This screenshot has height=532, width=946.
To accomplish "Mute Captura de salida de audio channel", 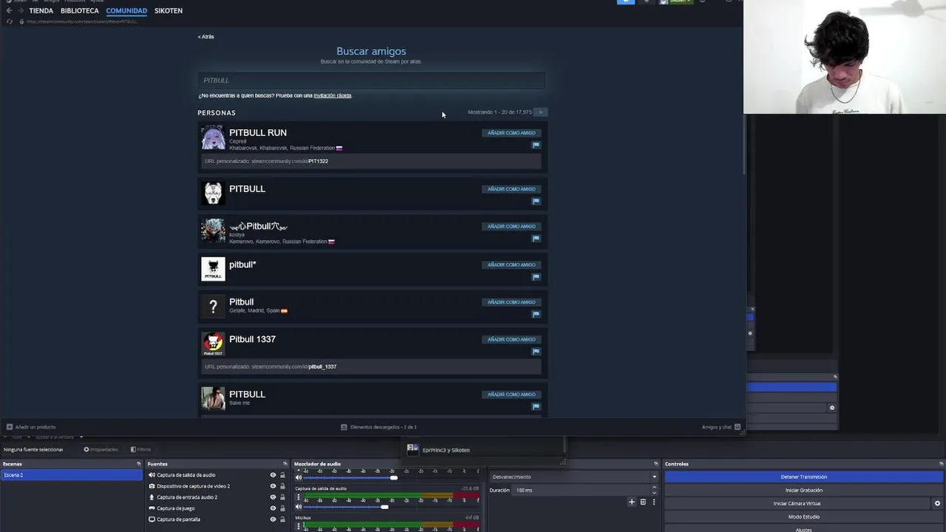I will [x=299, y=507].
